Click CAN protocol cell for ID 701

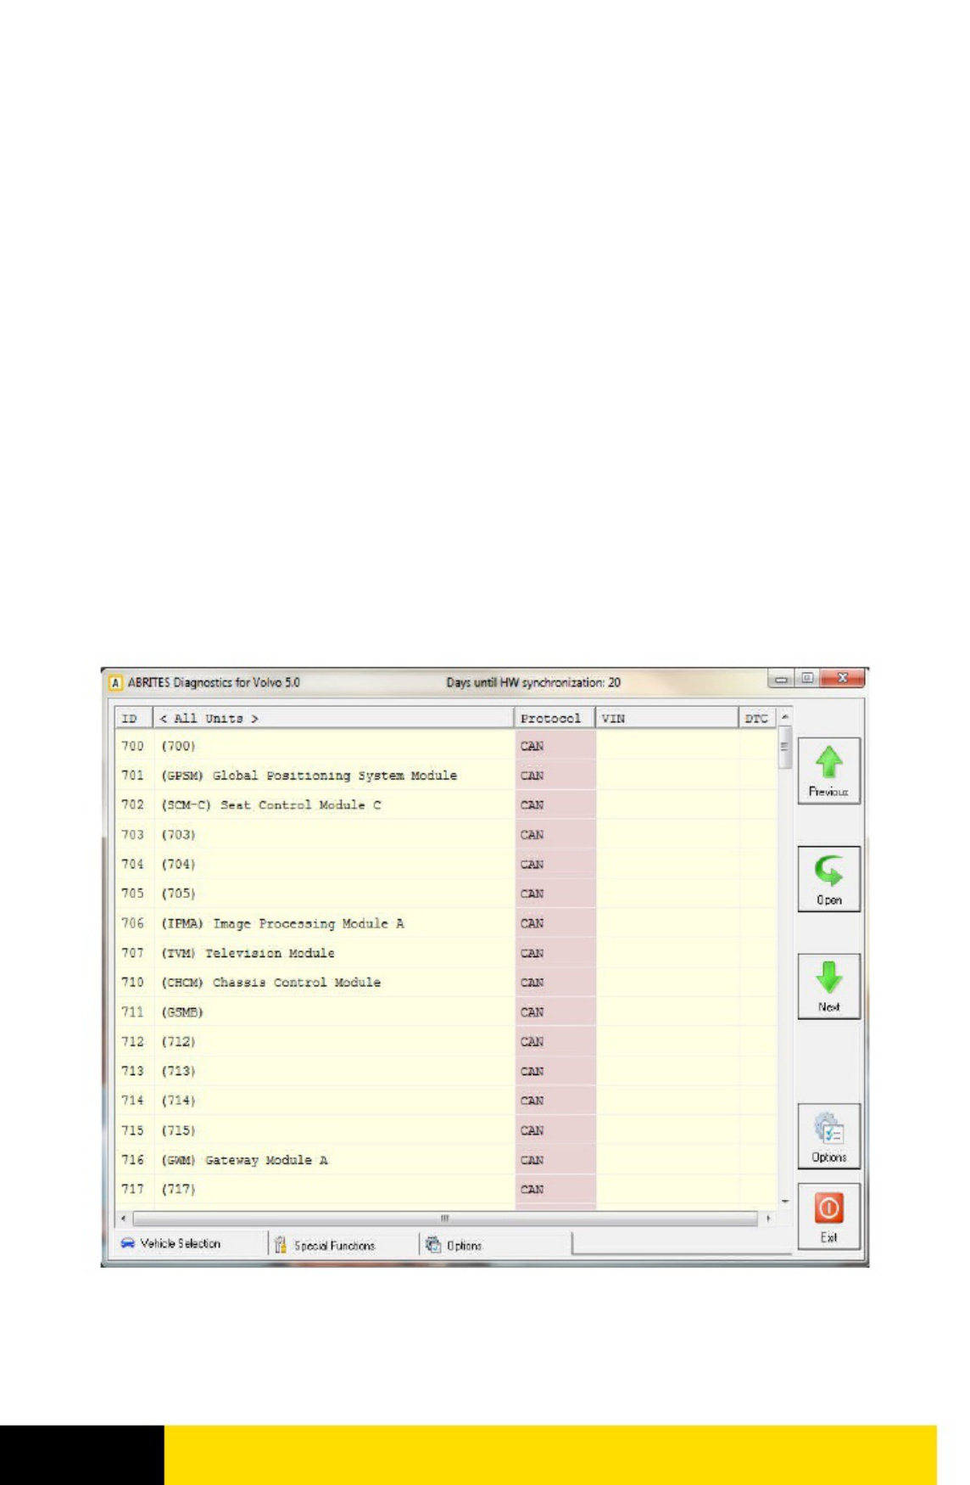point(555,776)
